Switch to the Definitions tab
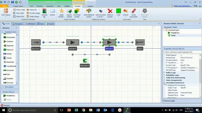The width and height of the screenshot is (202, 113). click(x=30, y=24)
